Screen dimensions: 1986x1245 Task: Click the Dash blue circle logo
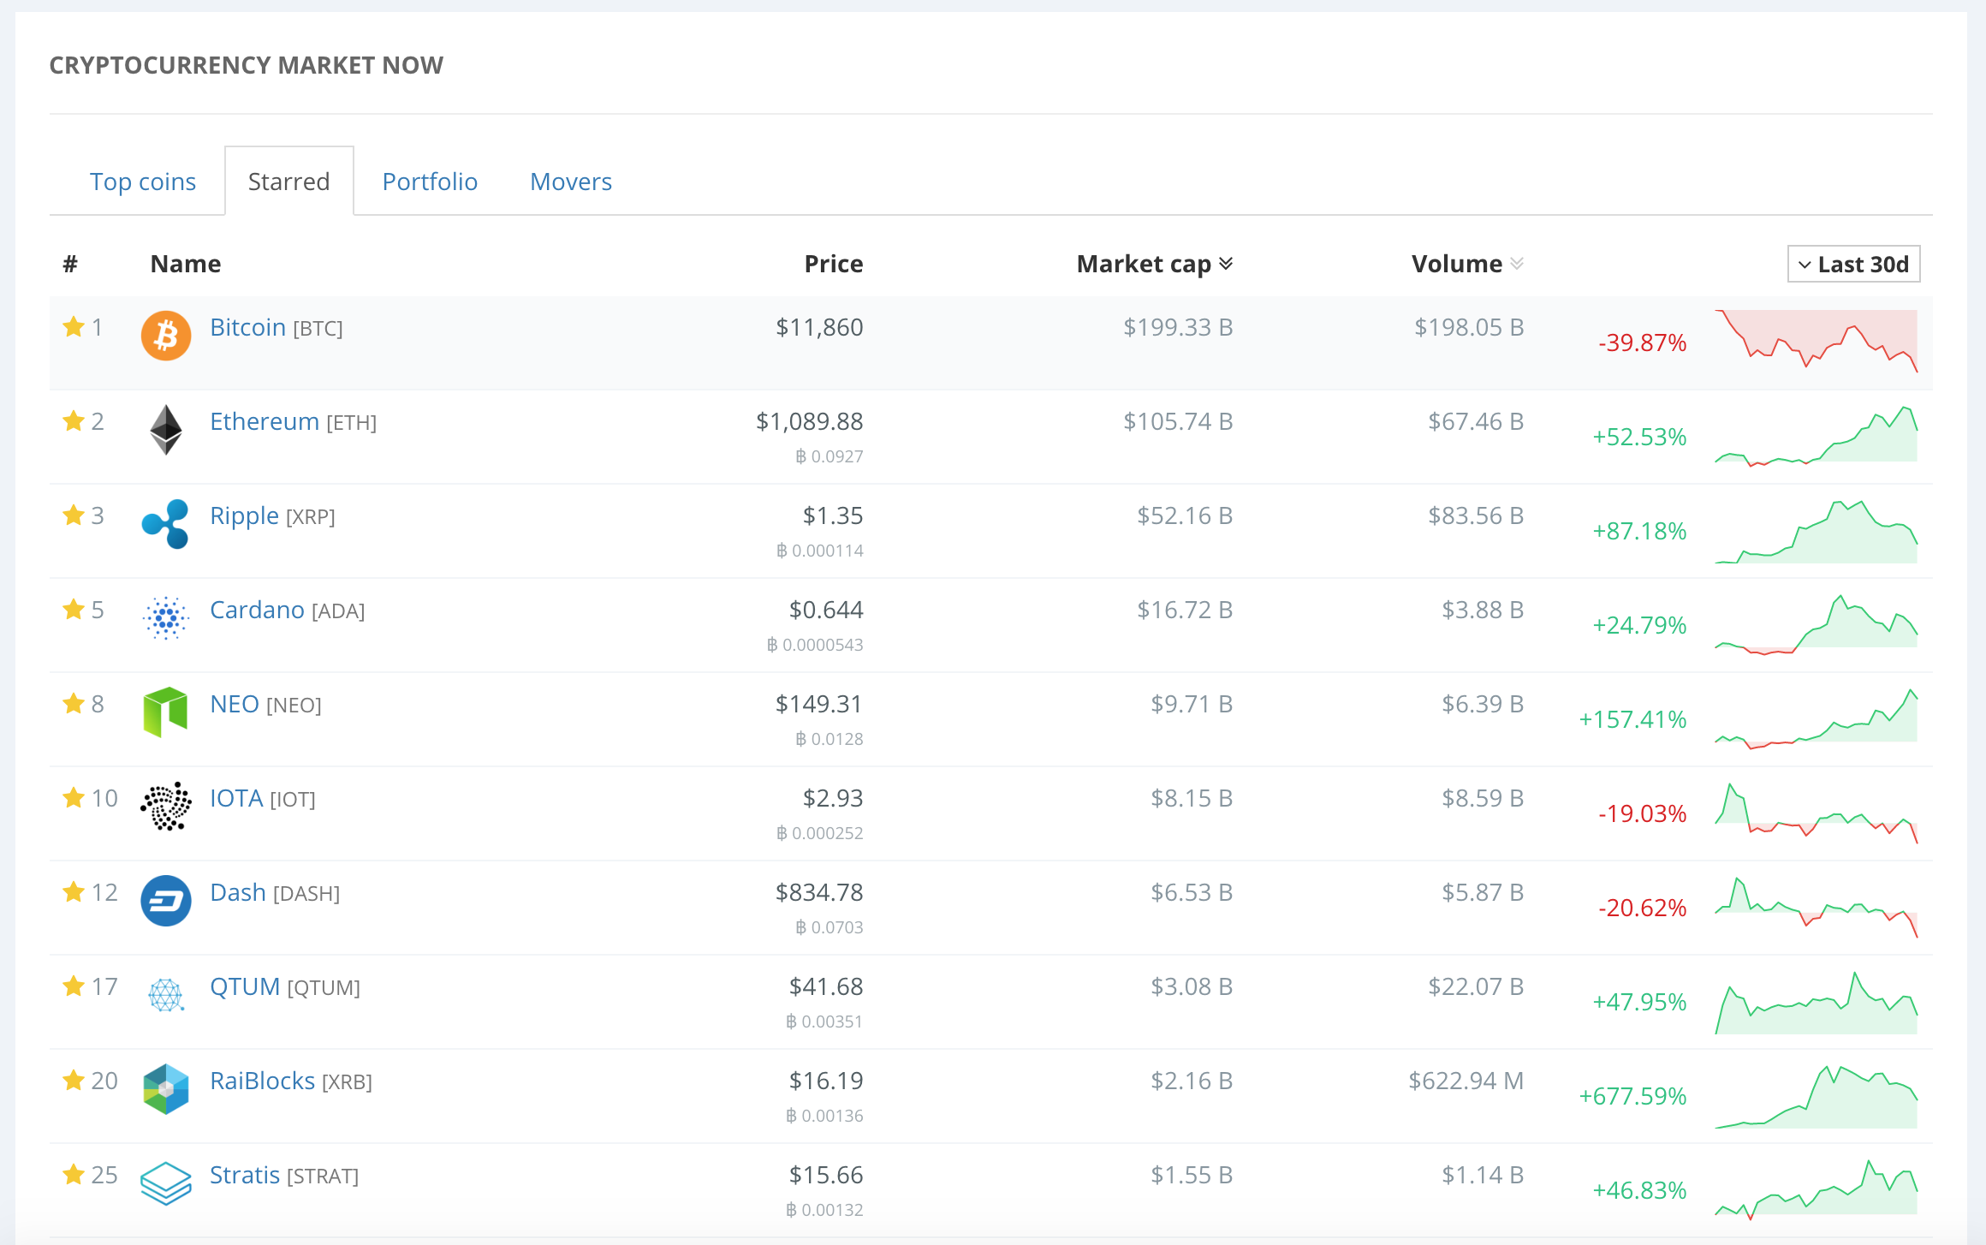165,901
